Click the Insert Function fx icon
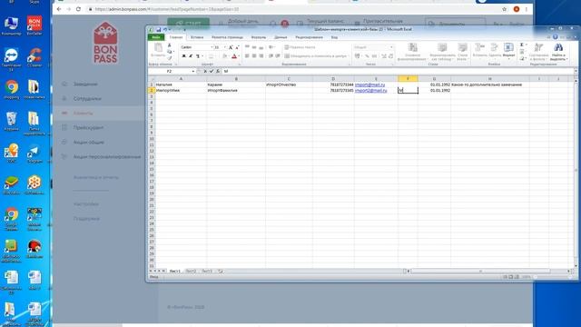Image resolution: width=581 pixels, height=327 pixels. tap(218, 71)
